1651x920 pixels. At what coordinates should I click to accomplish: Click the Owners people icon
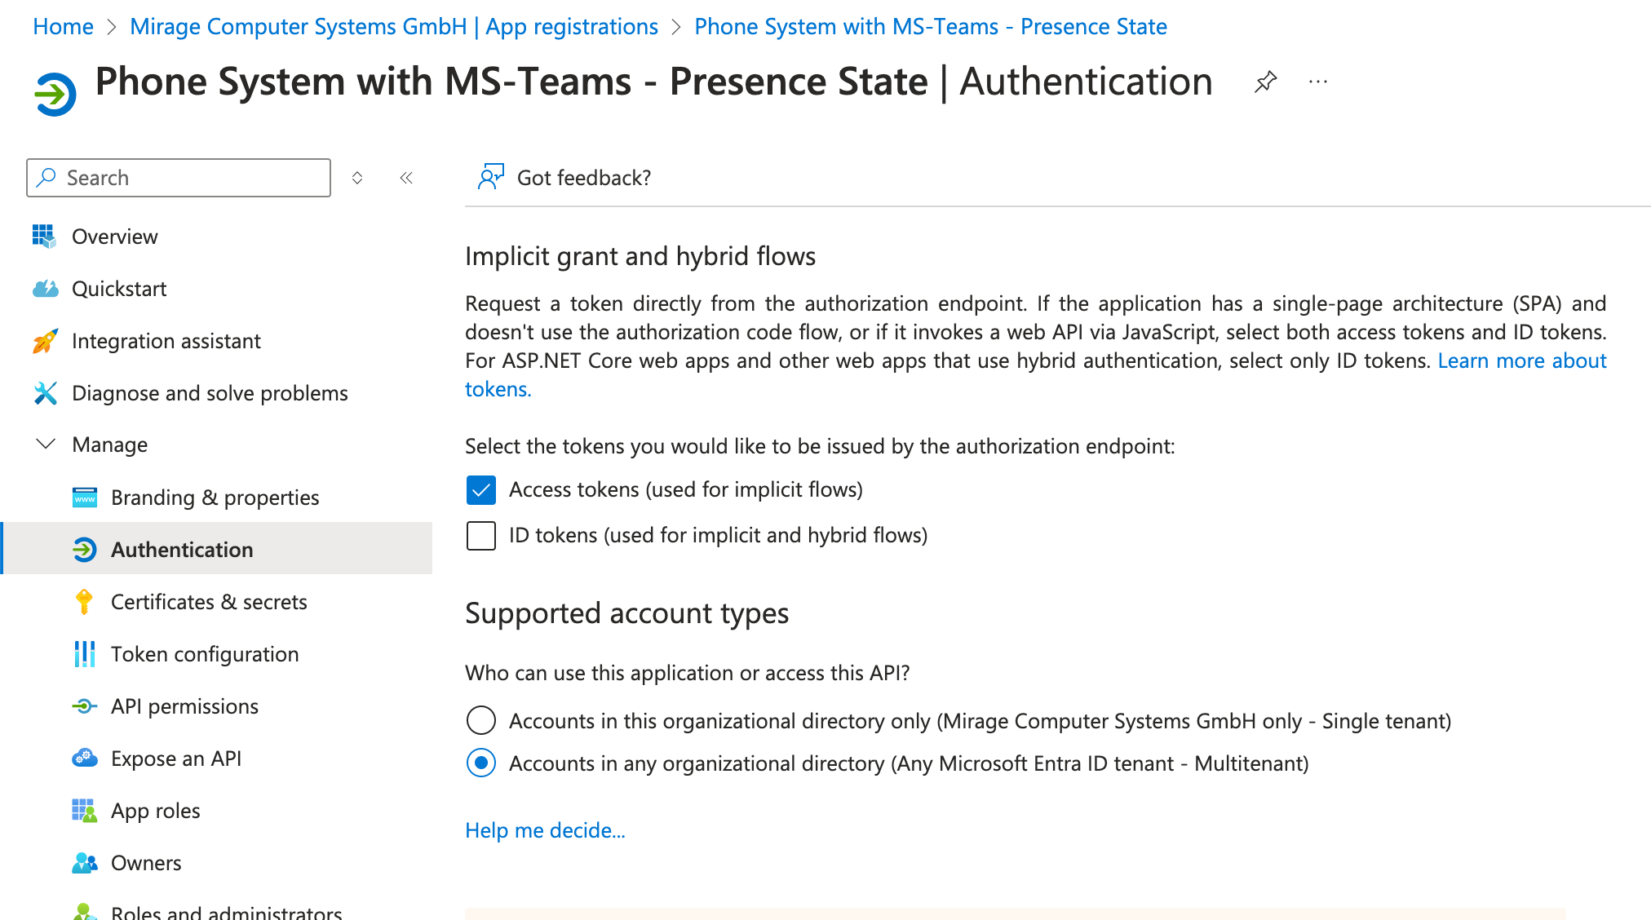(84, 863)
